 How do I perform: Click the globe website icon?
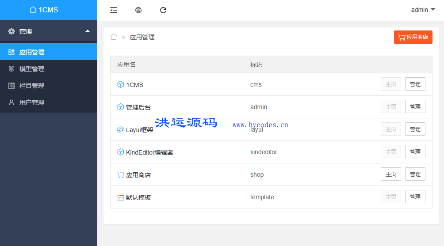click(x=138, y=10)
